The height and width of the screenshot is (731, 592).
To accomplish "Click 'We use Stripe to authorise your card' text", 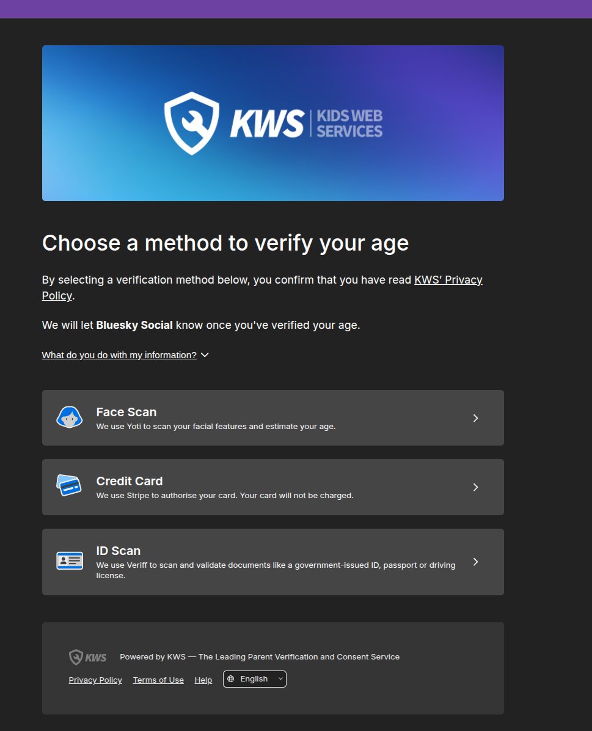I will pos(225,496).
